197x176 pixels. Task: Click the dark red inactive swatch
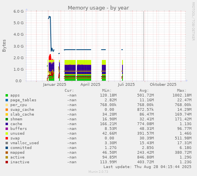tap(7, 162)
